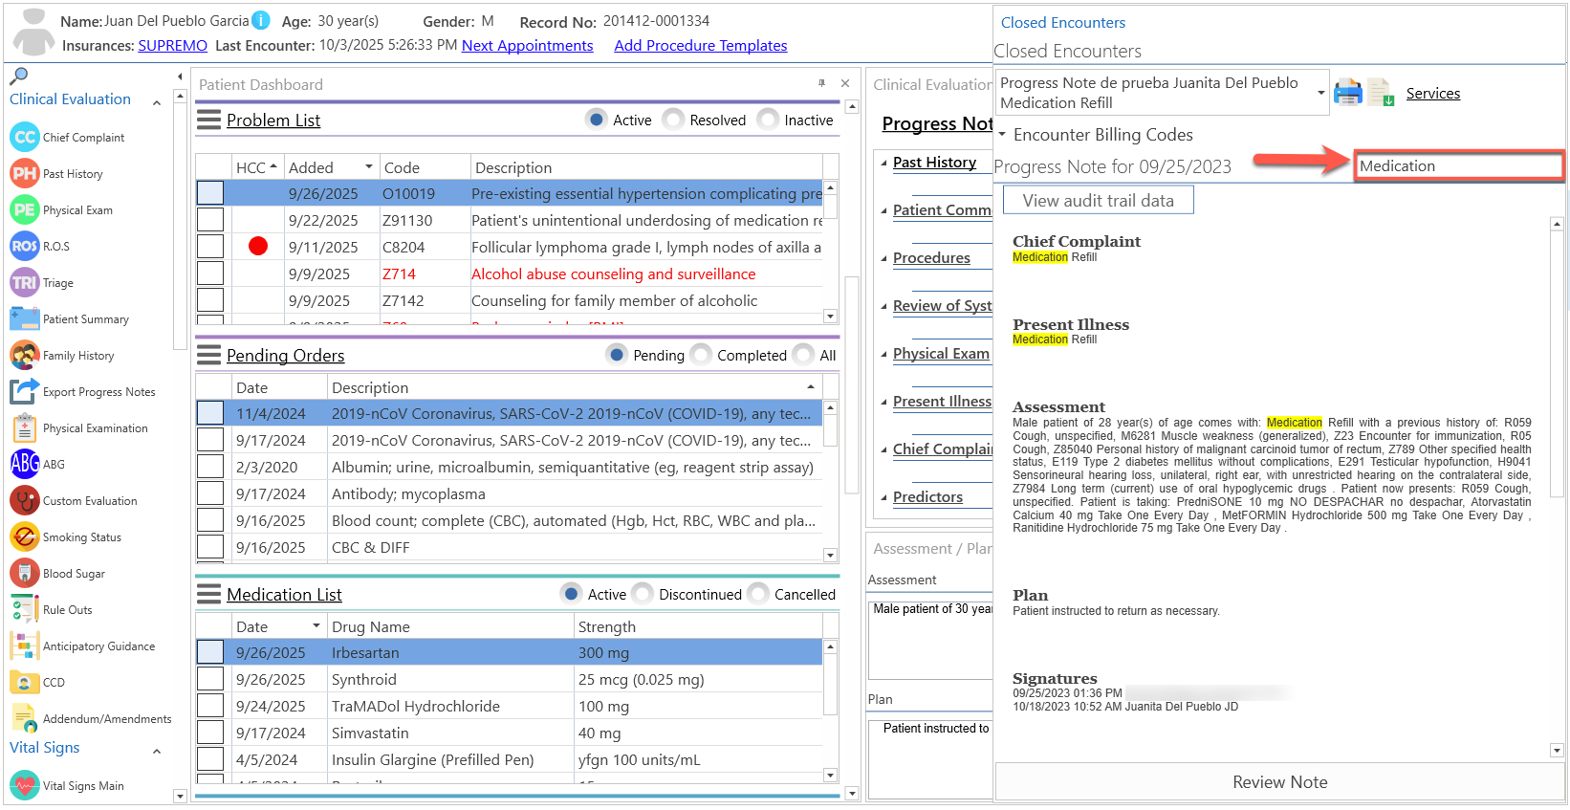Collapse the Vital Signs sidebar group
The image size is (1570, 810).
pos(157,752)
